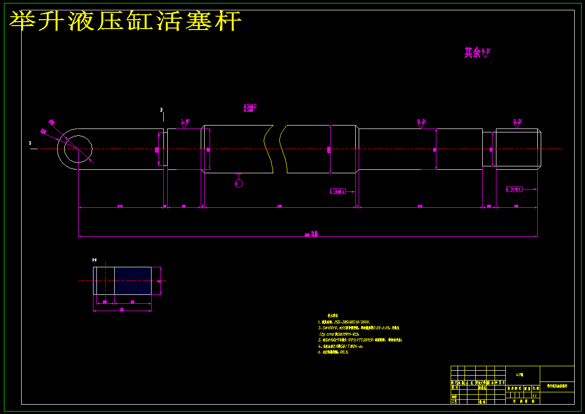This screenshot has height=414, width=585.
Task: Select the 3.2 roughness symbol on middle shaft
Action: (422, 123)
